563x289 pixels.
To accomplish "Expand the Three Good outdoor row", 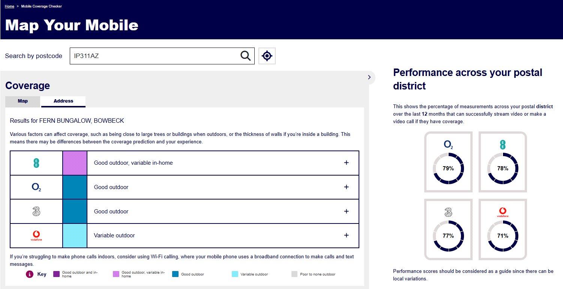I will (346, 212).
